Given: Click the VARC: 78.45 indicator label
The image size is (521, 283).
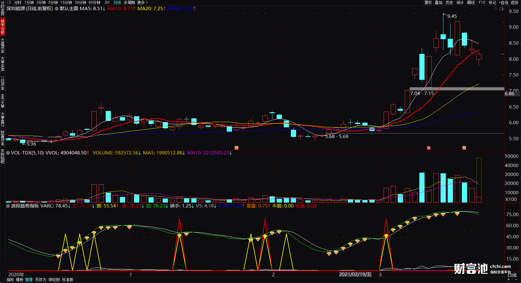Looking at the screenshot, I should 55,206.
